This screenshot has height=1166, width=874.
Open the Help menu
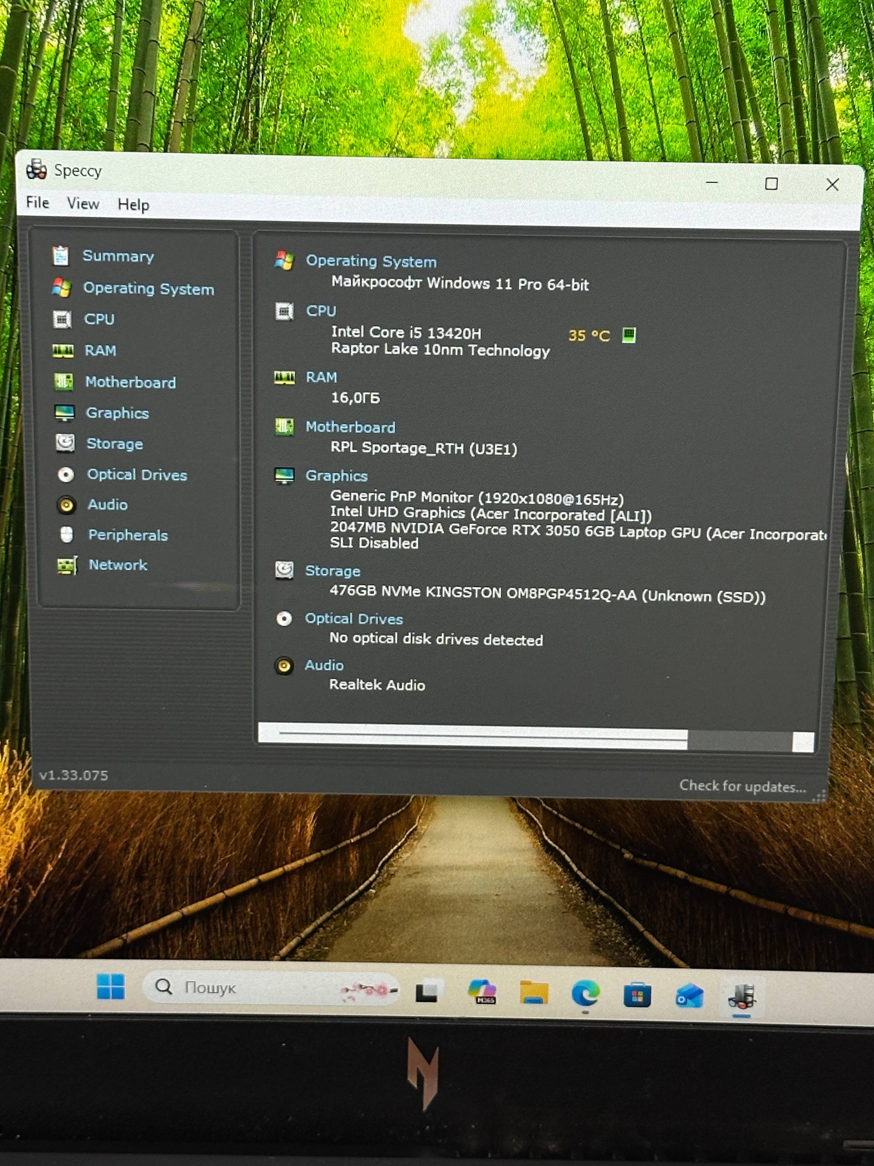(133, 205)
